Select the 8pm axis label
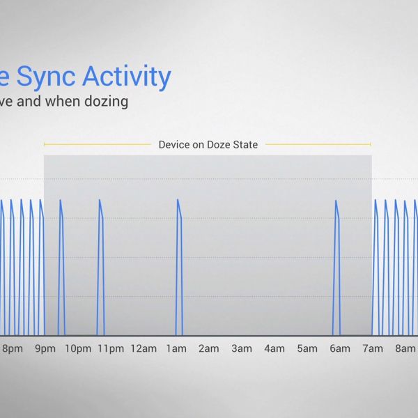The width and height of the screenshot is (418, 418). pos(13,348)
